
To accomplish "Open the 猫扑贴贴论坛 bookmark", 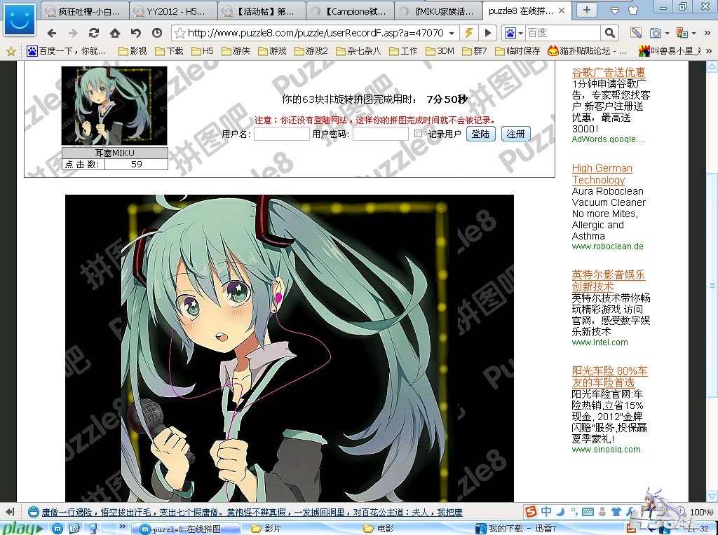I will point(588,50).
